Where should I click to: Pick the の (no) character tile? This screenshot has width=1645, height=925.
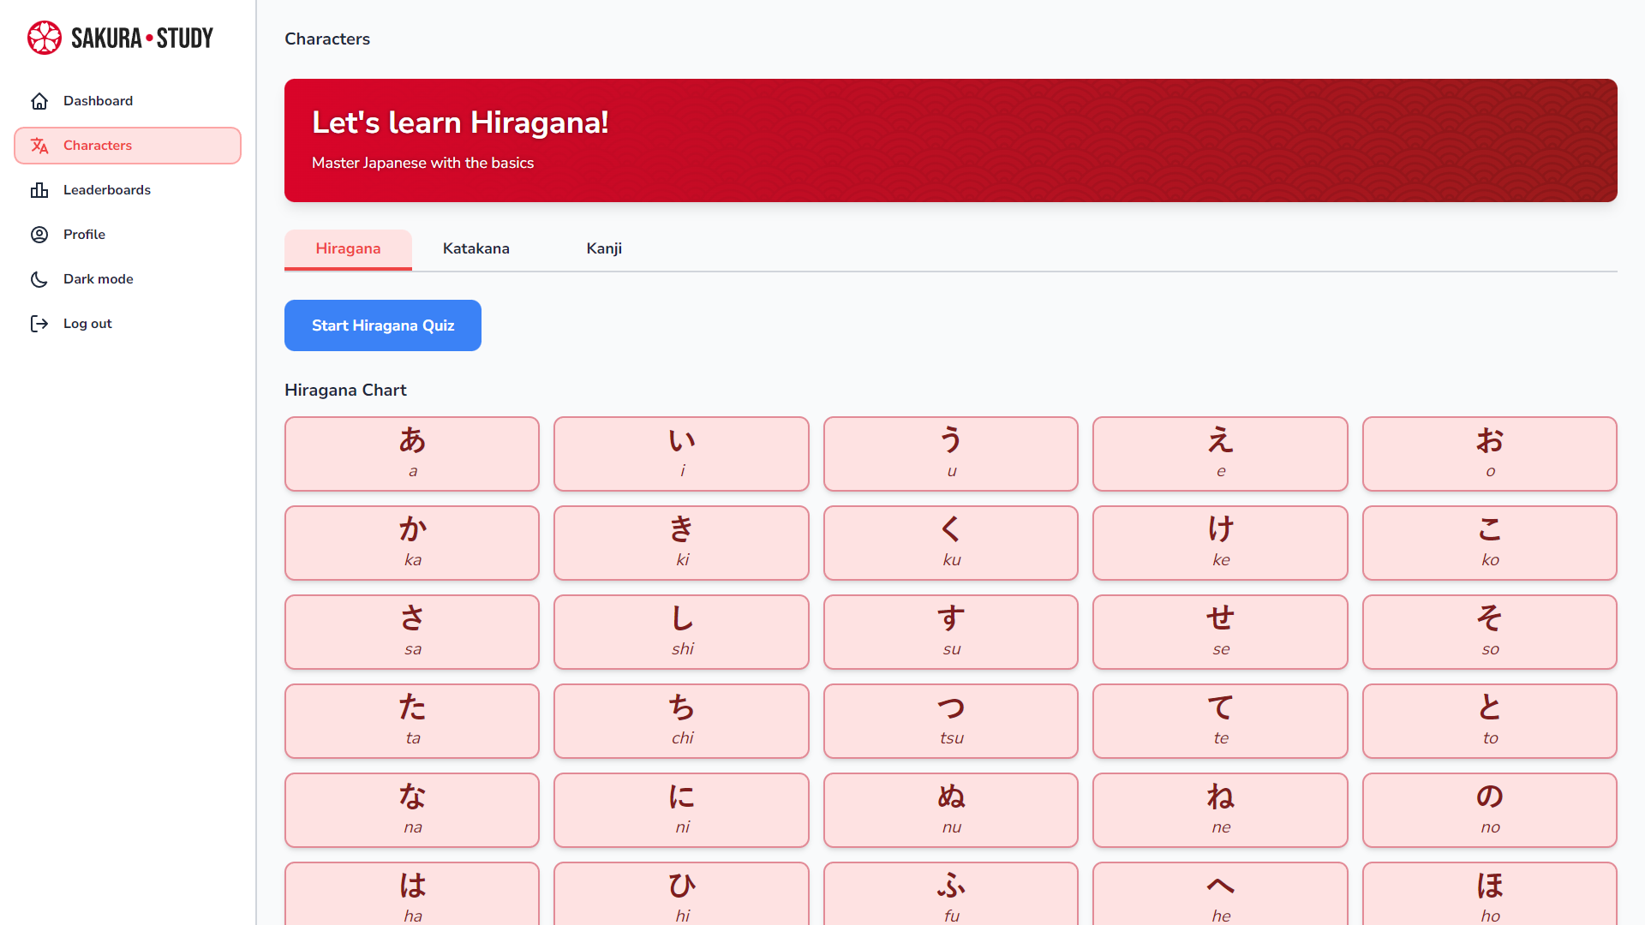point(1490,810)
